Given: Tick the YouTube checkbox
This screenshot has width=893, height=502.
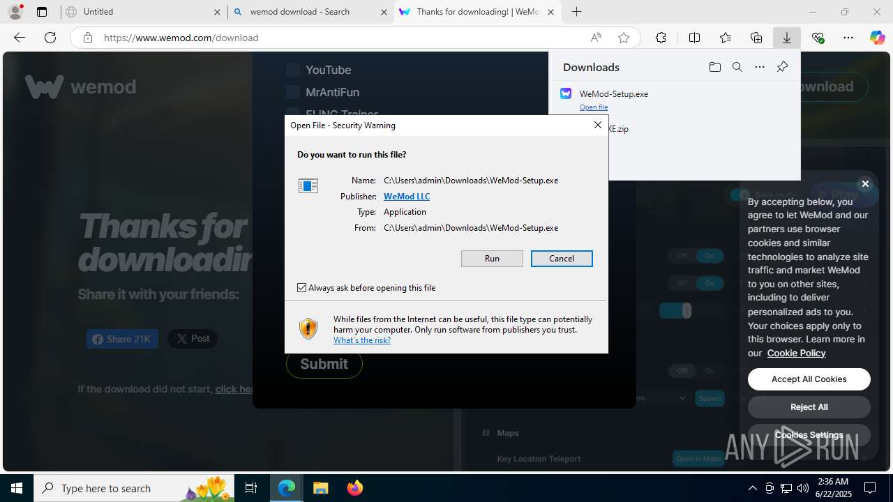Looking at the screenshot, I should pyautogui.click(x=293, y=70).
